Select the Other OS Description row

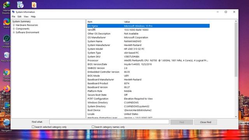148,34
